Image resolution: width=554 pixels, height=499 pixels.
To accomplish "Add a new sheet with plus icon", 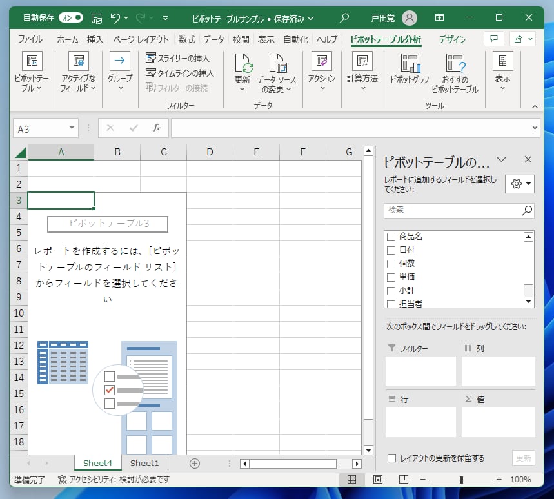I will (195, 464).
